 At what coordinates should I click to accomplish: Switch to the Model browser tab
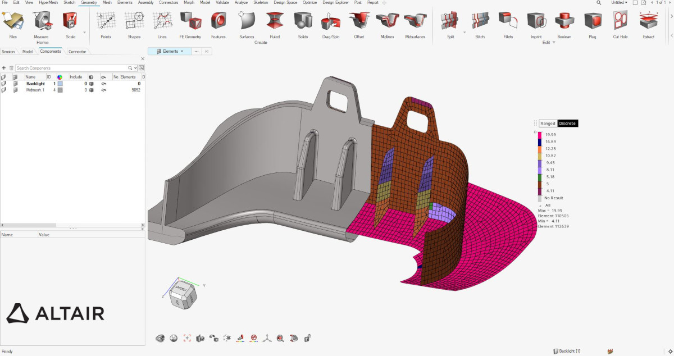pos(27,52)
